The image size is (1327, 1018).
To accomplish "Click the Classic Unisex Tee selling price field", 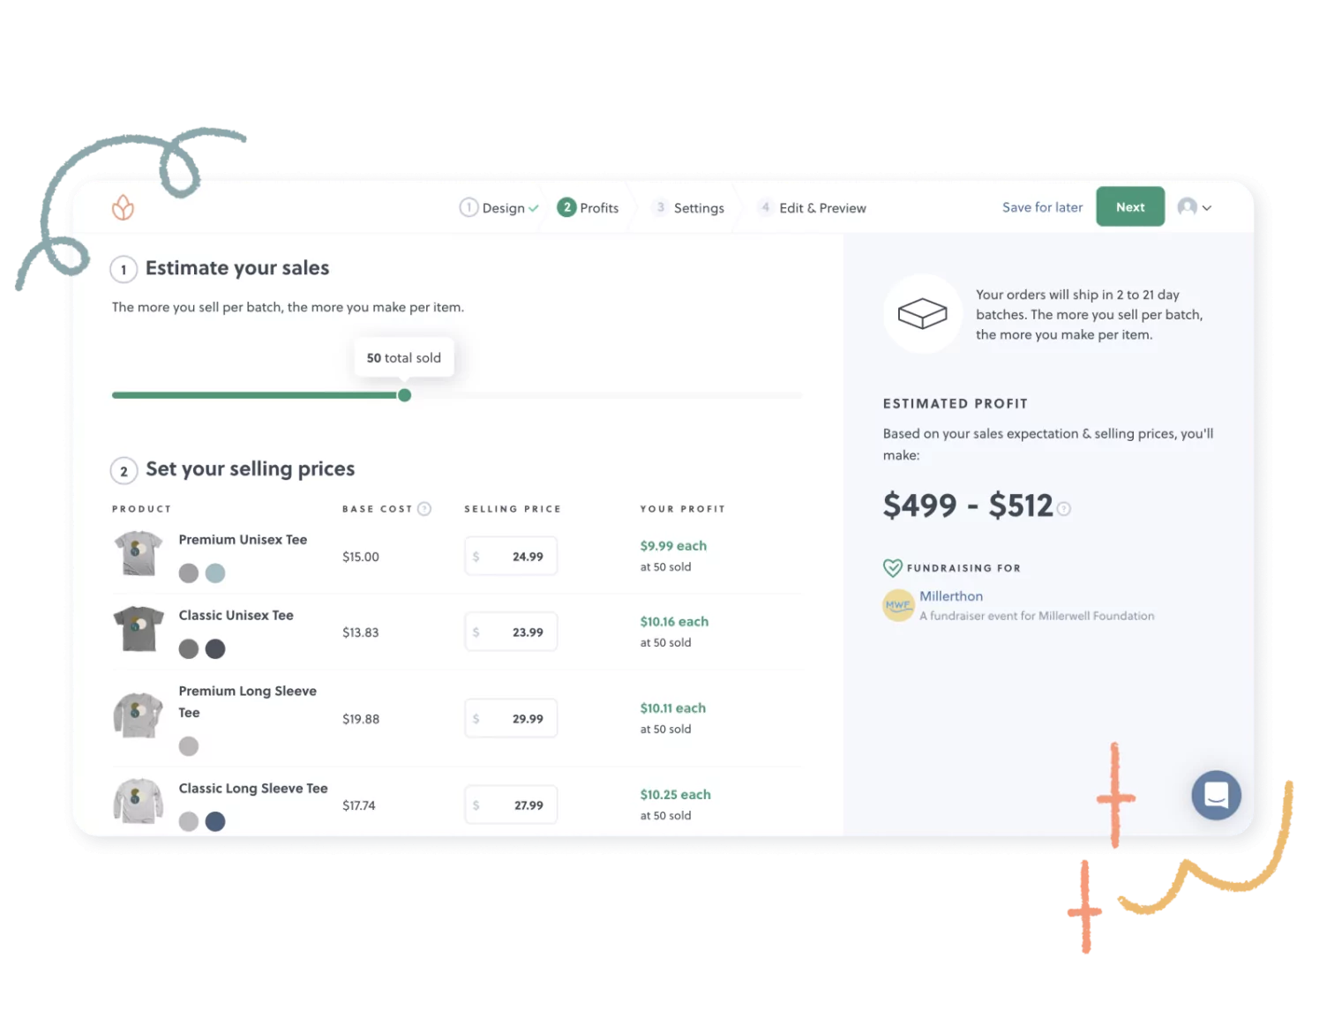I will point(512,633).
